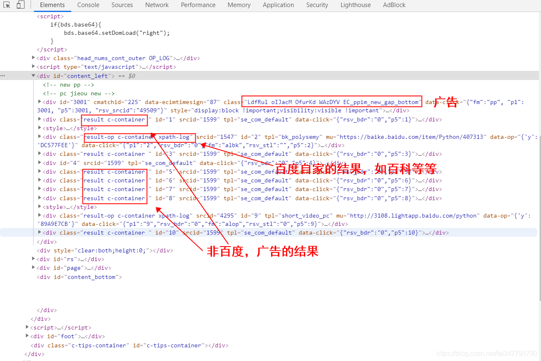The width and height of the screenshot is (541, 361).
Task: Expand the result c-container div id 10
Action: click(x=40, y=233)
